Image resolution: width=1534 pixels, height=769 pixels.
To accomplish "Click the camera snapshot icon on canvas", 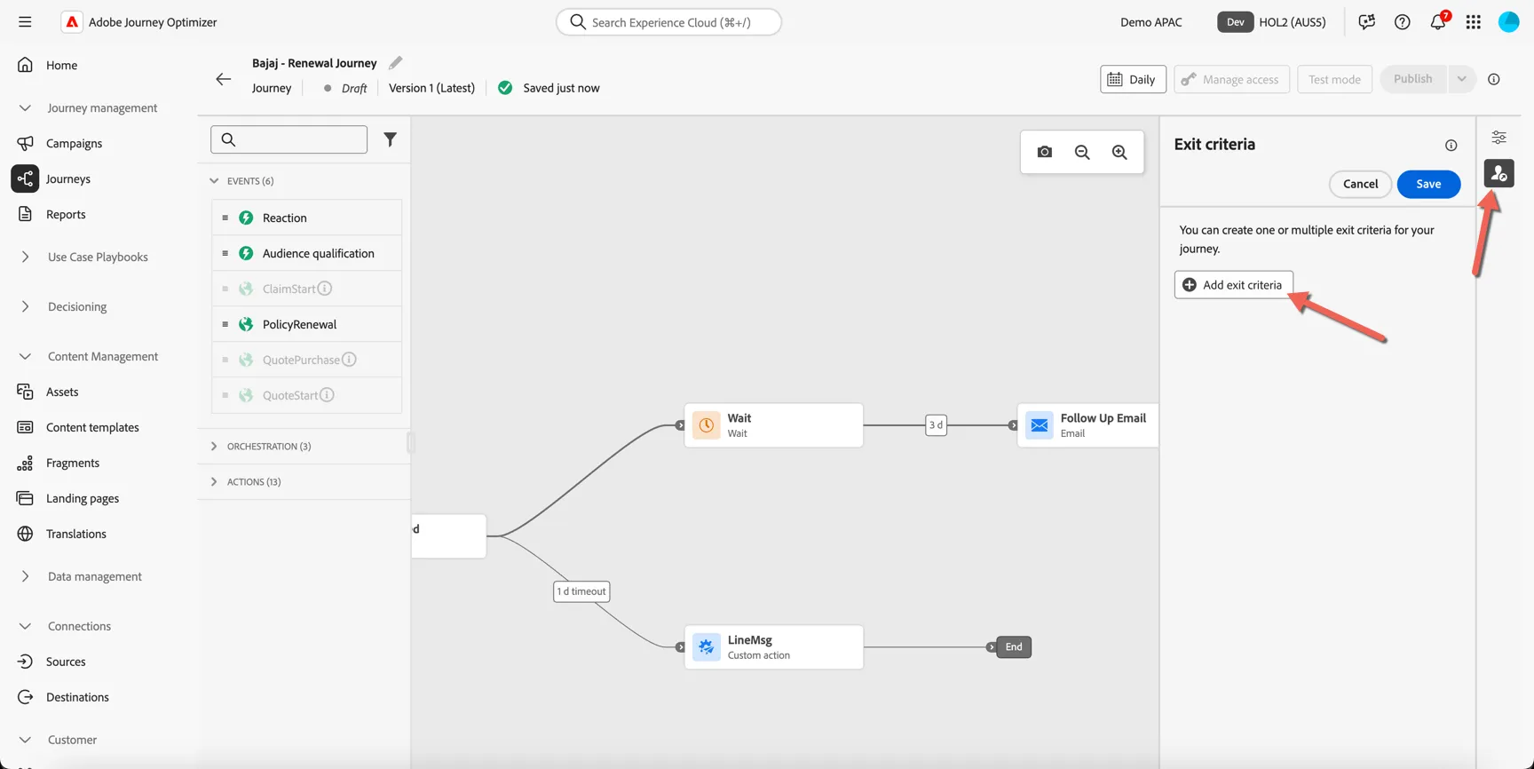I will click(x=1044, y=152).
